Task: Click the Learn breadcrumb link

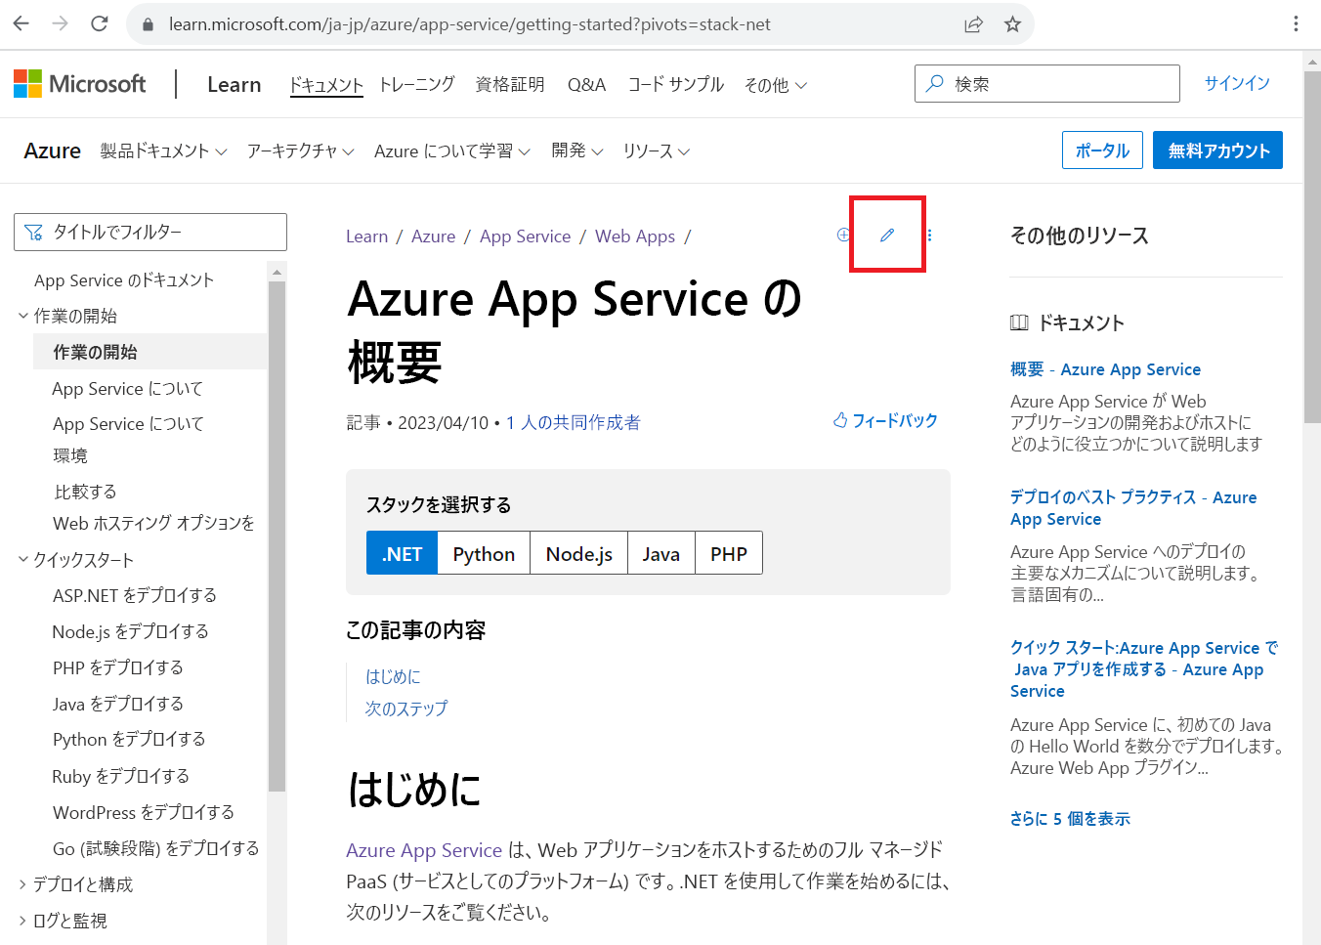Action: click(366, 236)
